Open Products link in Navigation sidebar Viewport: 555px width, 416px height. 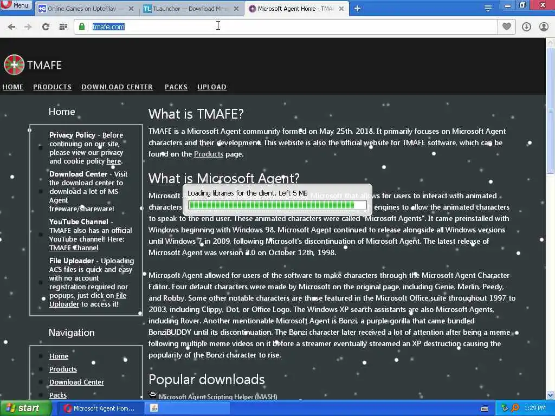(x=63, y=369)
